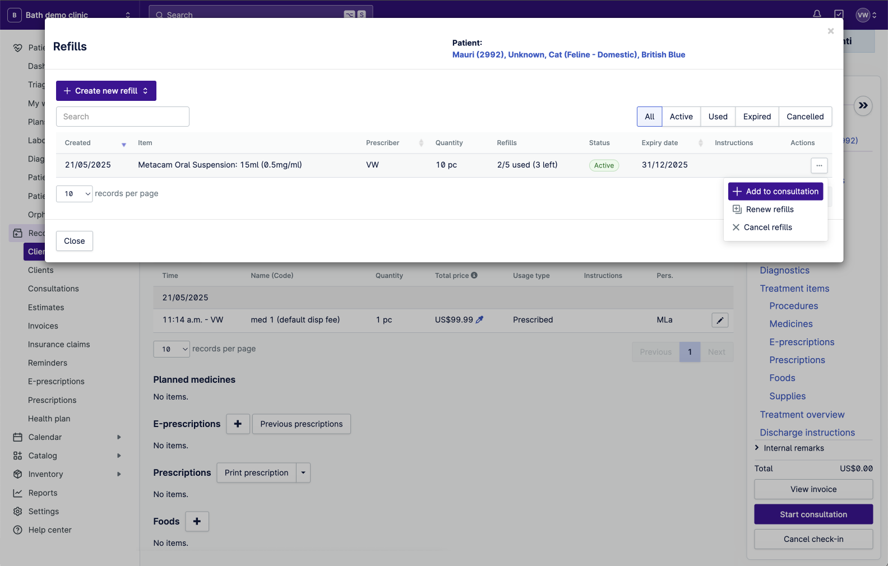The height and width of the screenshot is (566, 888).
Task: Choose Cancel refills in the menu
Action: (x=767, y=228)
